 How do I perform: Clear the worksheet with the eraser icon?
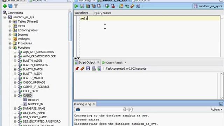click(132, 6)
